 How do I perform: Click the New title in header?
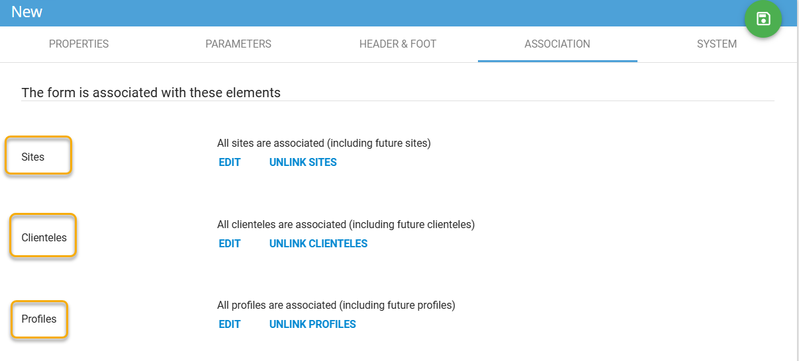(26, 12)
